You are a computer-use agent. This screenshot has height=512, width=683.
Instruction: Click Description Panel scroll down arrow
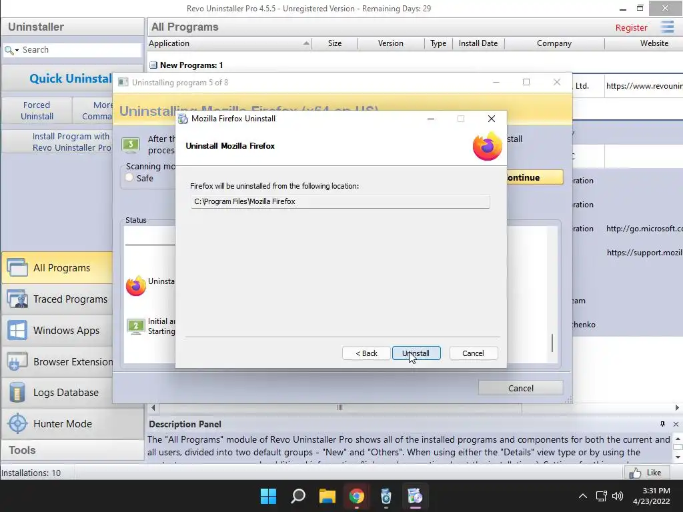(678, 457)
